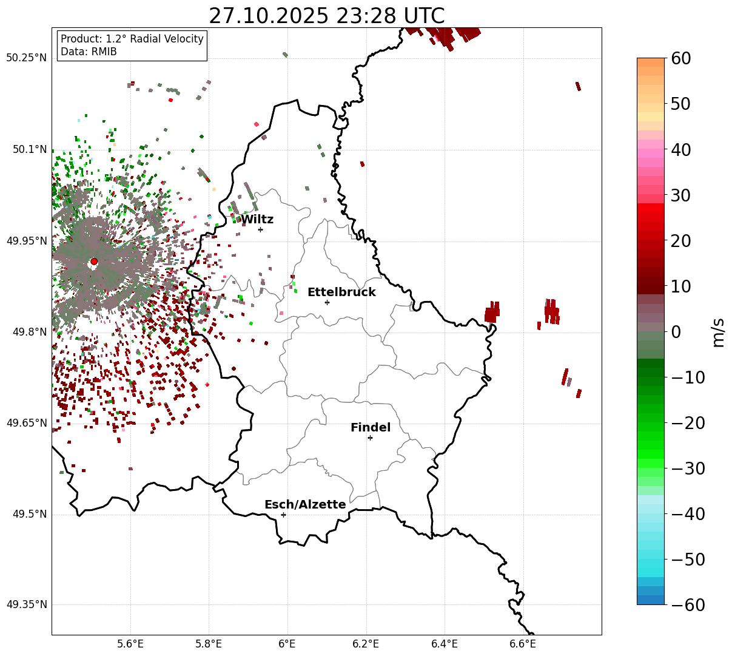Click the colorbar 10 tick label
This screenshot has width=732, height=656.
click(680, 286)
